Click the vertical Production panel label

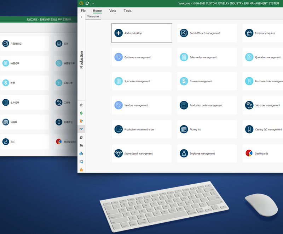pyautogui.click(x=81, y=60)
